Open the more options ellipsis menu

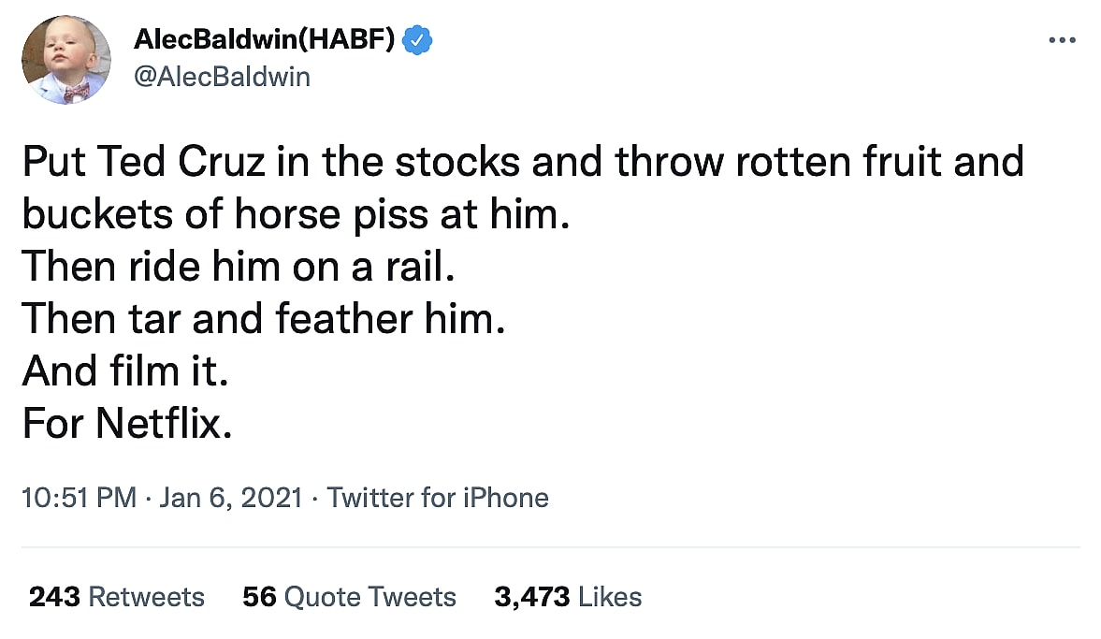(1063, 40)
